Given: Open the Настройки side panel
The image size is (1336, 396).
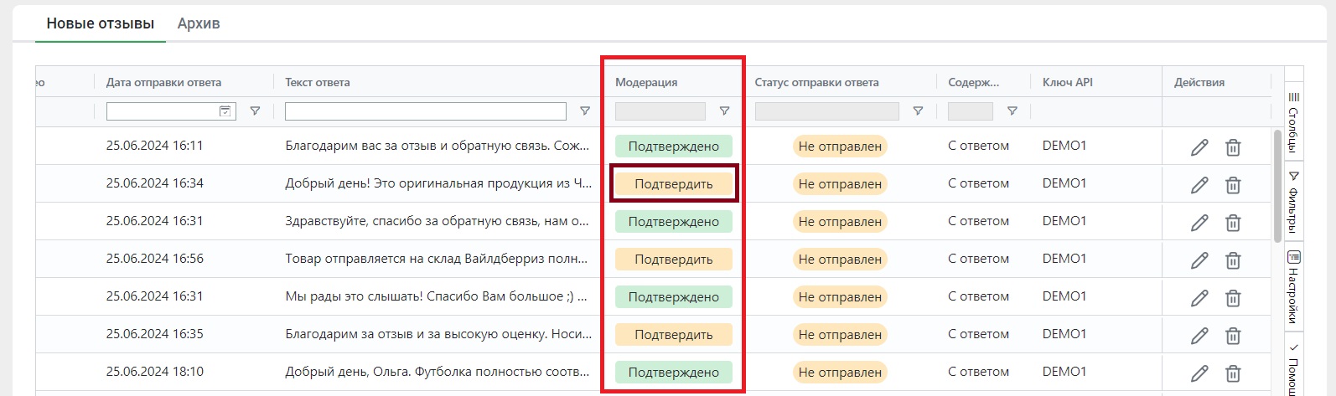Looking at the screenshot, I should pos(1293,287).
